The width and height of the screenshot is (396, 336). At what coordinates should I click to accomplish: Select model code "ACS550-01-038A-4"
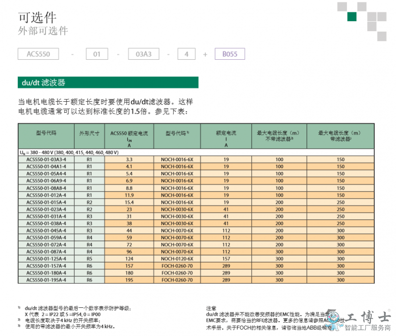tap(46, 223)
